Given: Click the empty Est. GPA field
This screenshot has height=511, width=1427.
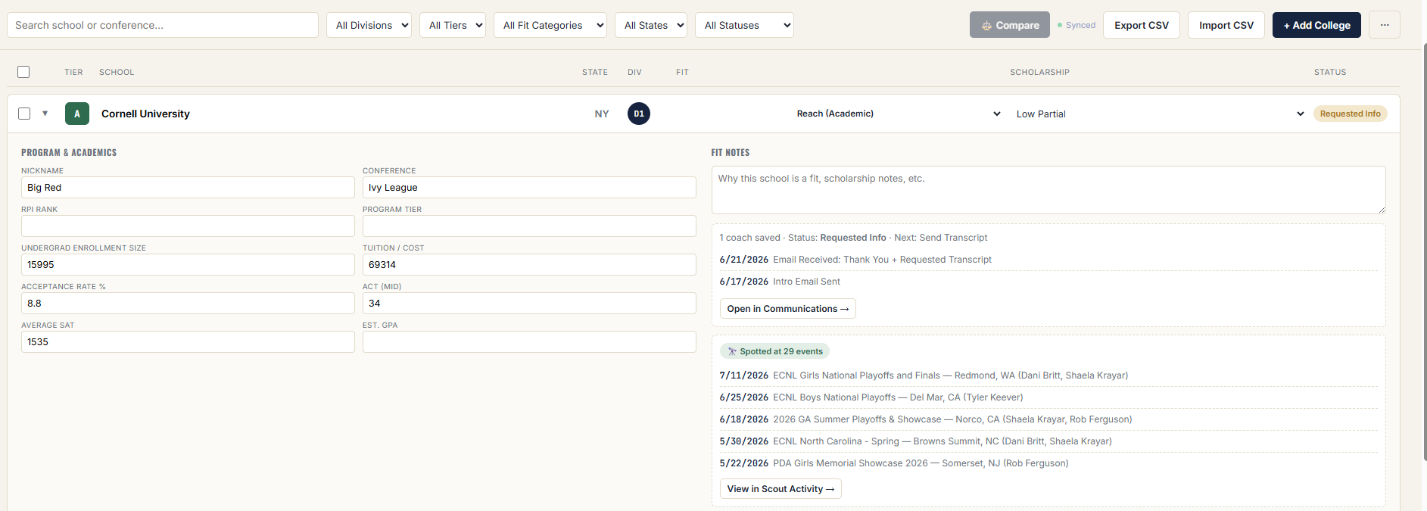Looking at the screenshot, I should pyautogui.click(x=529, y=342).
